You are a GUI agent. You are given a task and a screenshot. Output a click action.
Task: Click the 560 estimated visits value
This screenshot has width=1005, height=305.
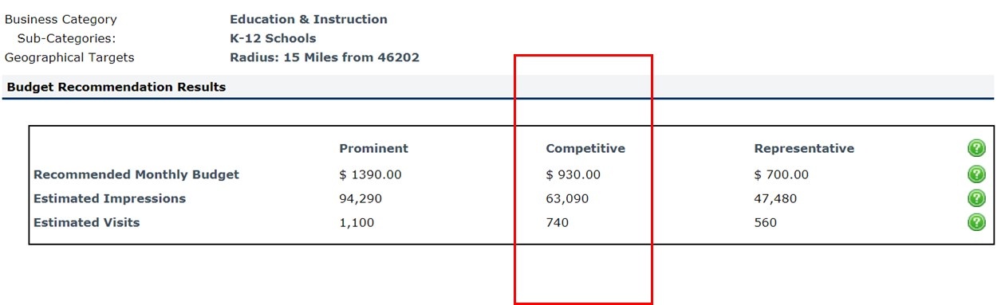(x=766, y=223)
